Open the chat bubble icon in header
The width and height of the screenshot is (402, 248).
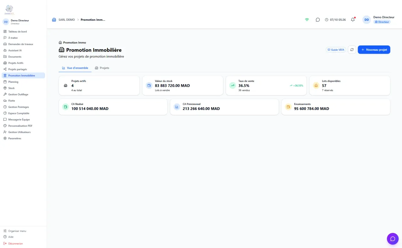318,19
